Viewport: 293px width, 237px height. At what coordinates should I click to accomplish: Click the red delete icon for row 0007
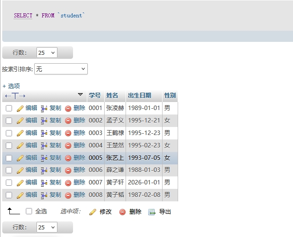coord(68,183)
